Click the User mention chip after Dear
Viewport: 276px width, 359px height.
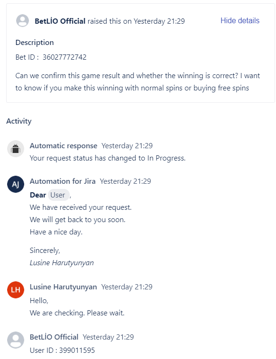(58, 195)
